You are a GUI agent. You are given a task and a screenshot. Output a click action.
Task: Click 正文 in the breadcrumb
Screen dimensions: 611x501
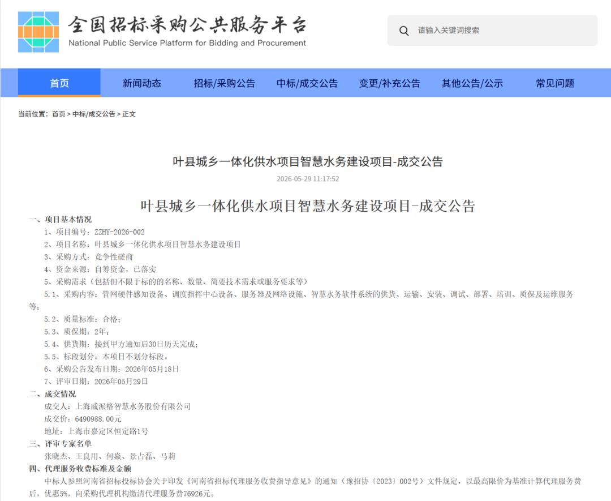129,114
